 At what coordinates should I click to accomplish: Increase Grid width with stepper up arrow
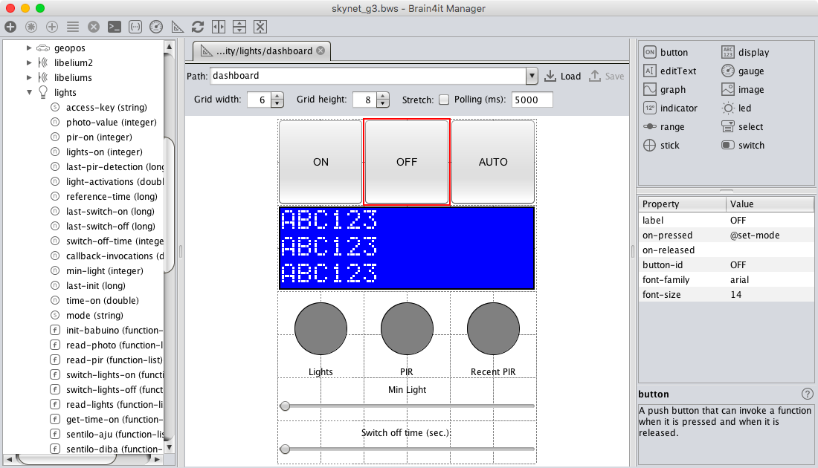coord(277,96)
